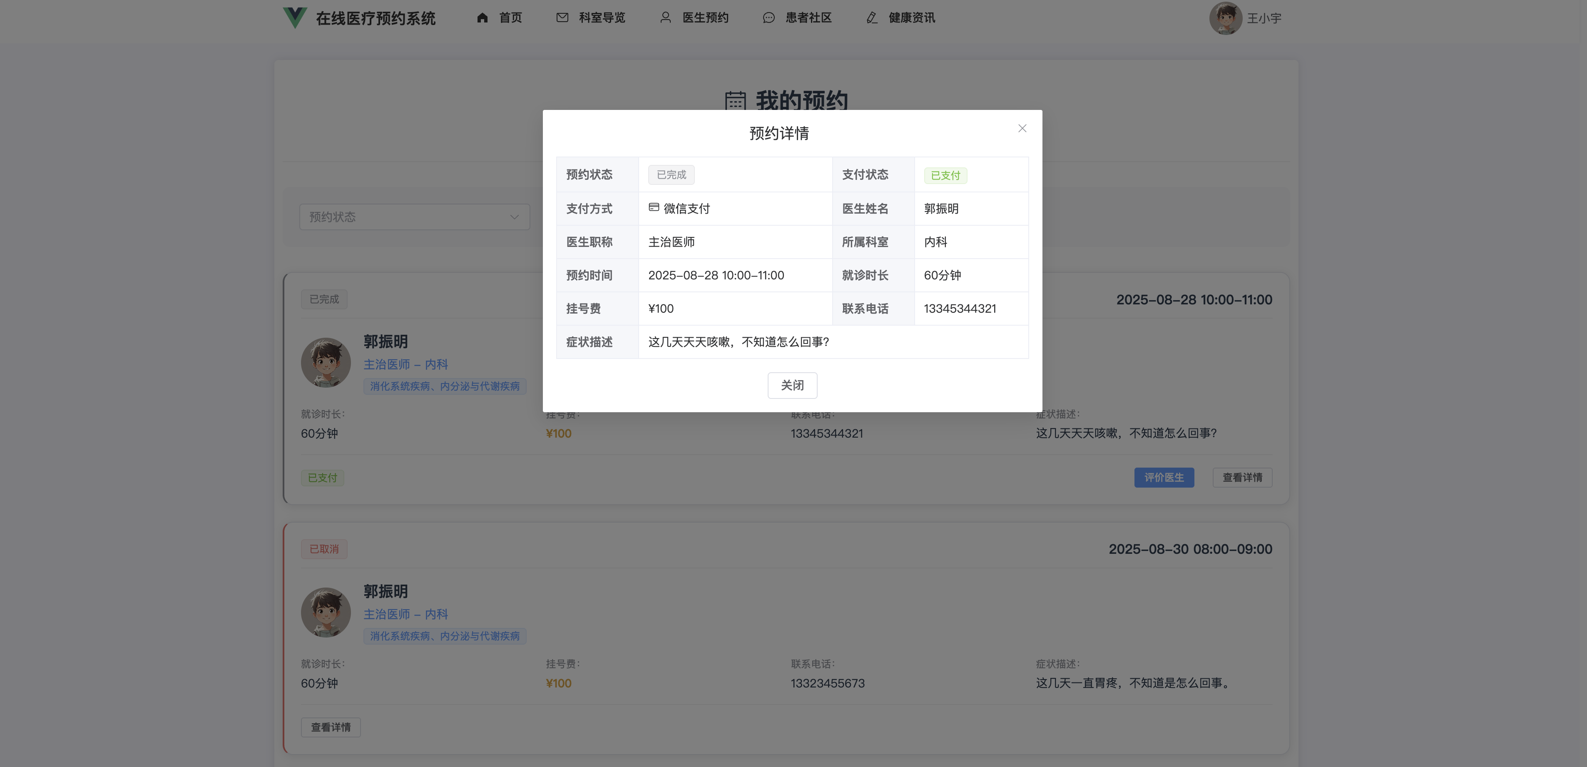Click the person icon beside 医生预约
The width and height of the screenshot is (1587, 767).
point(665,18)
